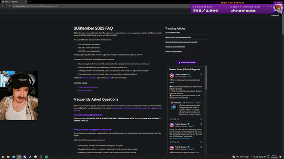Click Twitch Support avatar on first tweet

pyautogui.click(x=172, y=76)
